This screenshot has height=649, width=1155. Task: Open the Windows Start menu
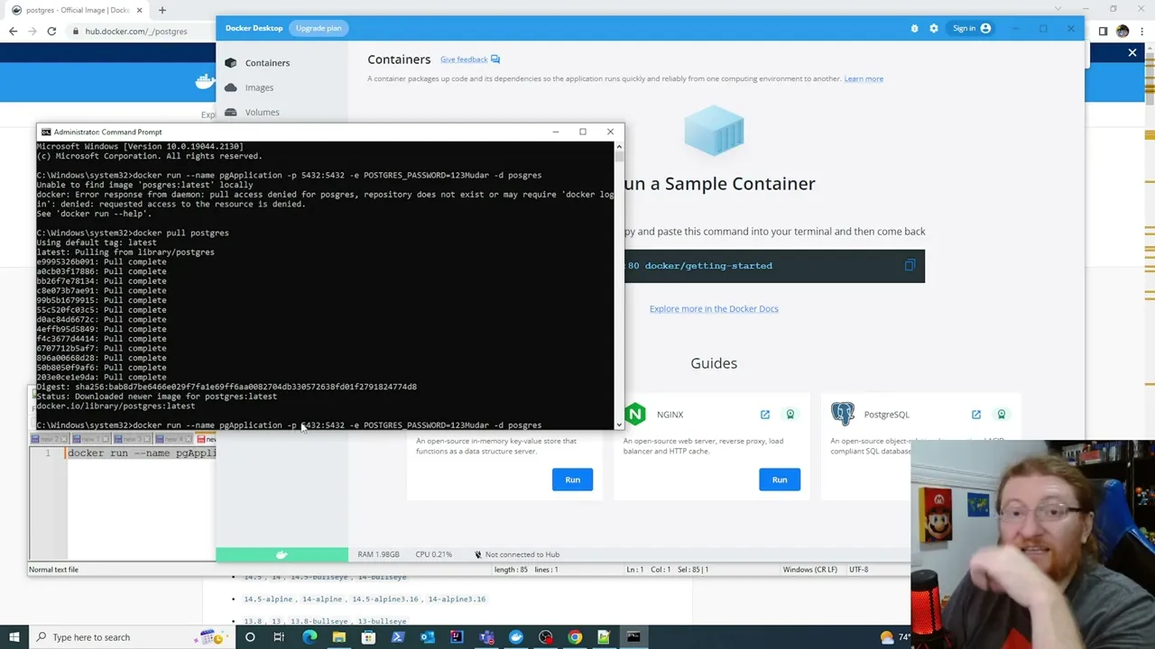14,637
